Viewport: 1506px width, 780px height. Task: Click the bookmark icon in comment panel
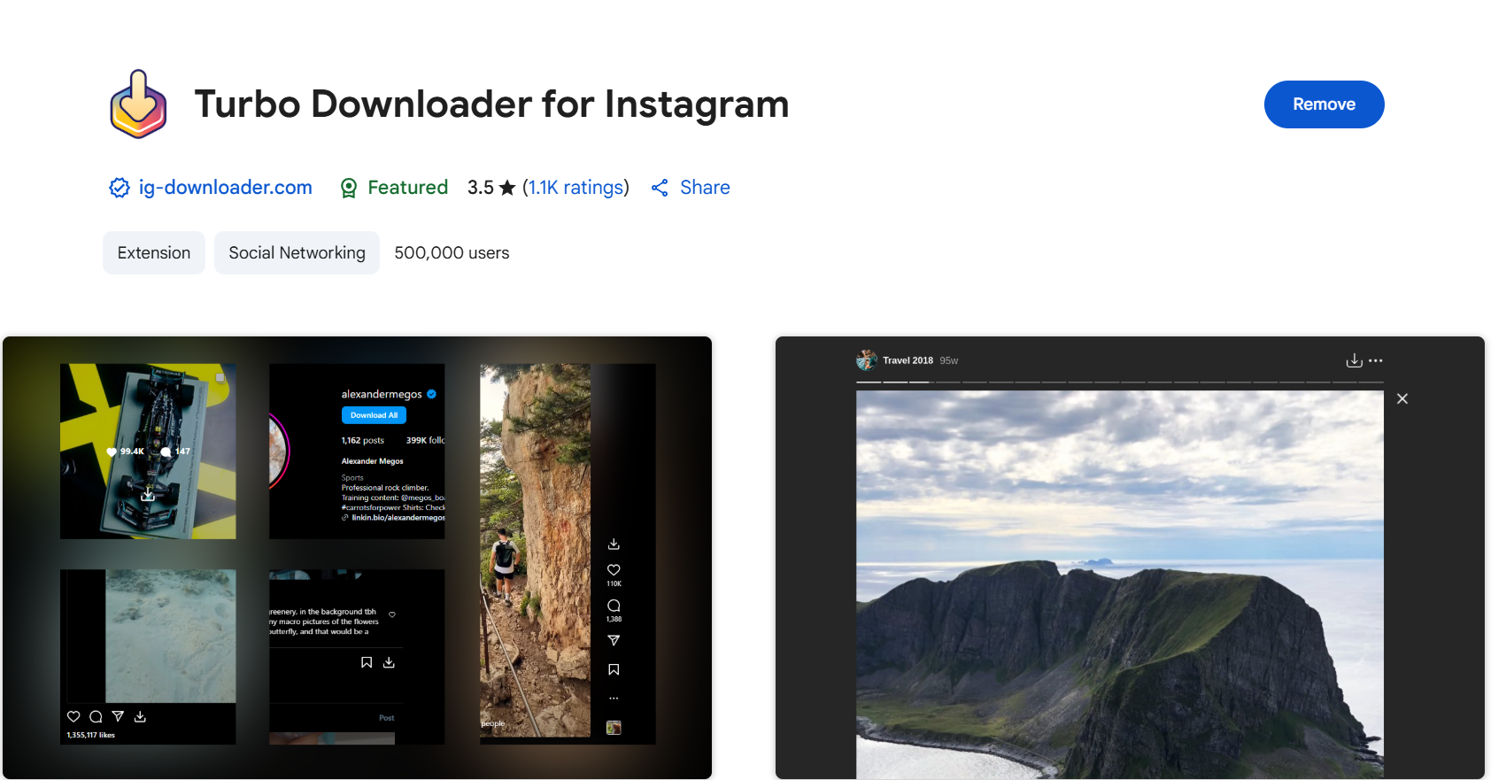(367, 662)
